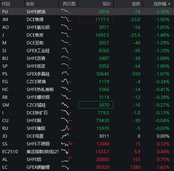Select the SHFE铜 row name
174x171 pixels.
(x=34, y=120)
